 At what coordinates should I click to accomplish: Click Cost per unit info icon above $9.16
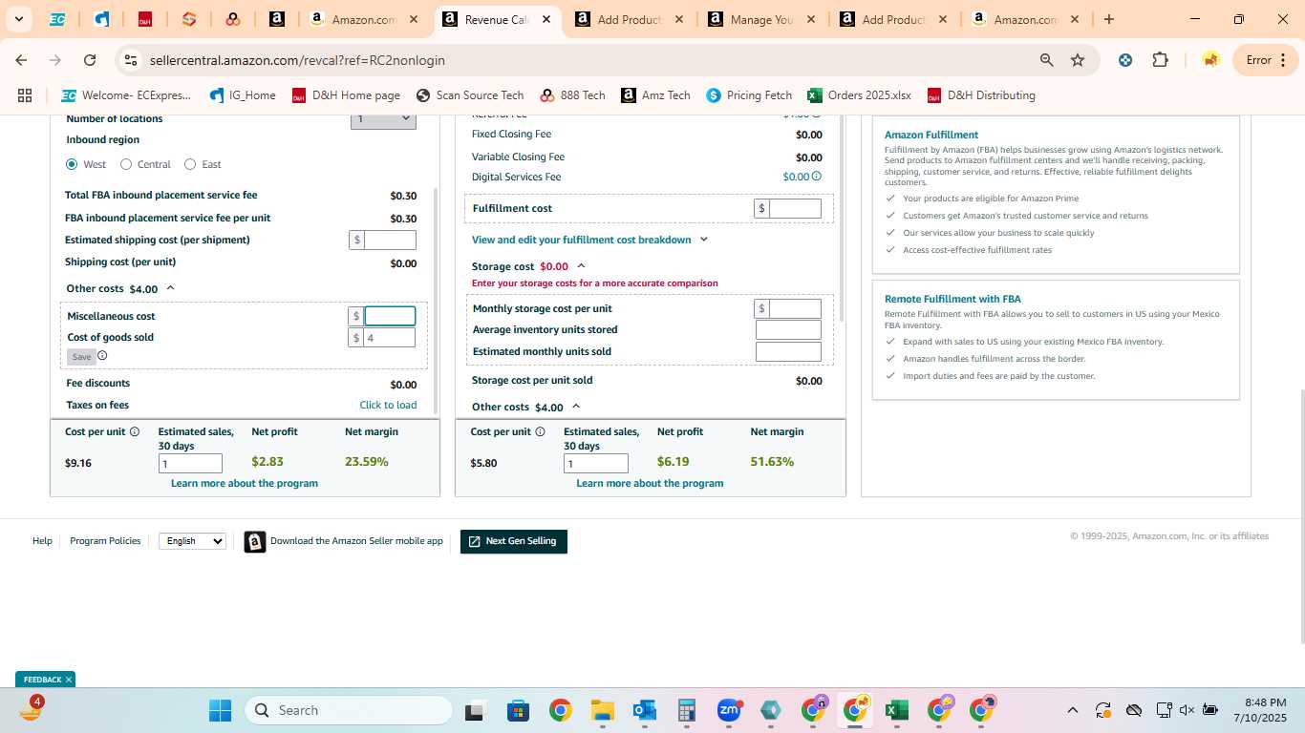tap(135, 431)
